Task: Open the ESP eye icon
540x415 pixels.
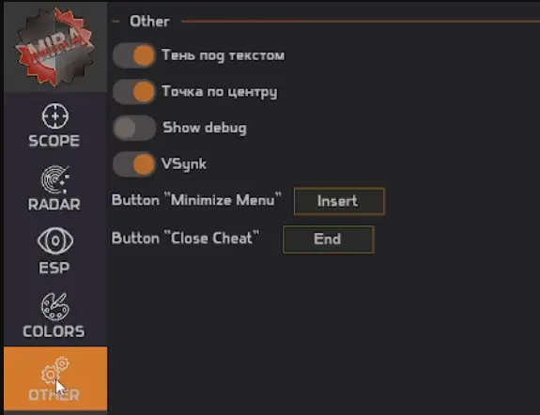Action: [x=55, y=240]
